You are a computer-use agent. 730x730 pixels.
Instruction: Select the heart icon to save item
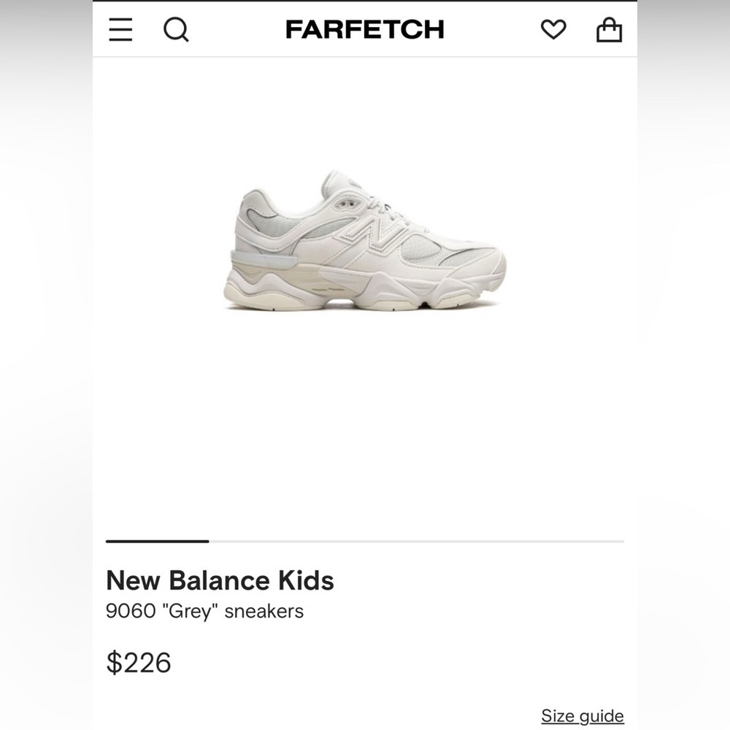(x=554, y=29)
